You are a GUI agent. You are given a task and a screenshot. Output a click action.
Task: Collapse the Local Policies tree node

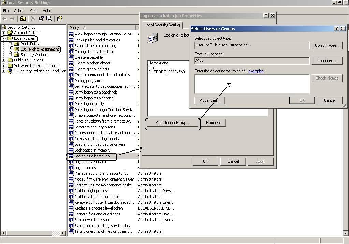click(x=4, y=38)
